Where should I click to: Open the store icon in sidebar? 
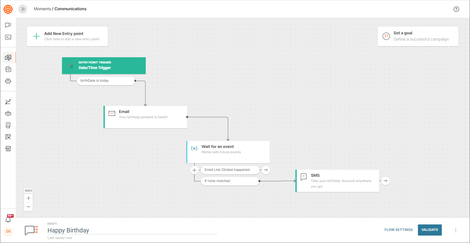(8, 149)
